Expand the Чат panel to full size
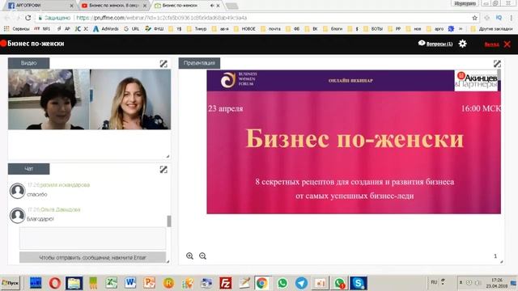The image size is (518, 291). [163, 170]
